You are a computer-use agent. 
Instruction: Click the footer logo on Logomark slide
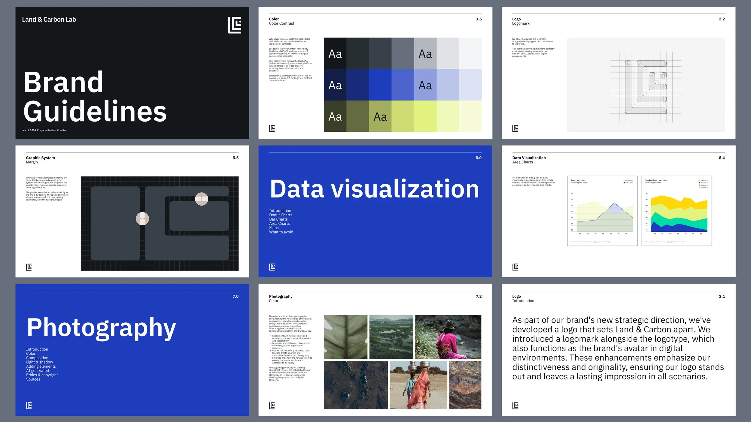[515, 128]
